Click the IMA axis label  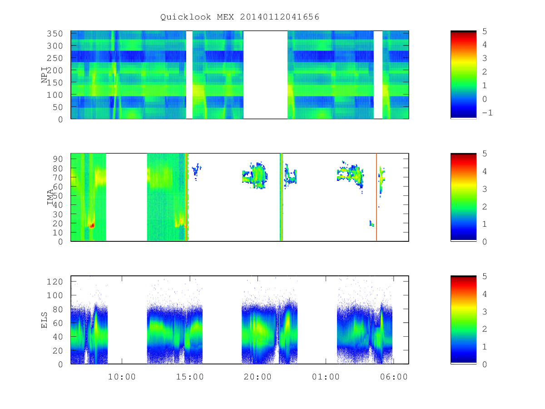[x=50, y=197]
